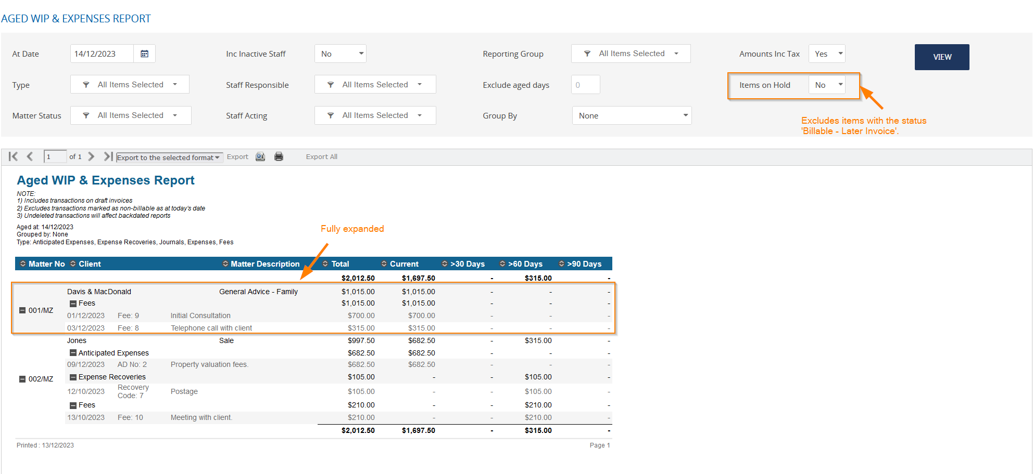Open the calendar picker for At Date
This screenshot has height=474, width=1033.
144,54
